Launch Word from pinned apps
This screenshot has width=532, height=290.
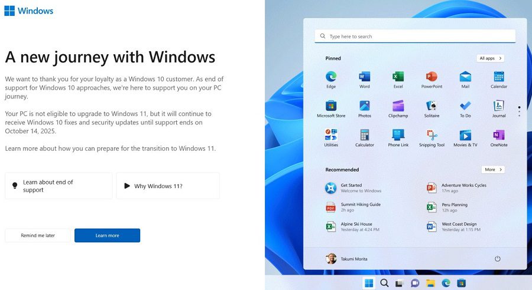point(364,80)
